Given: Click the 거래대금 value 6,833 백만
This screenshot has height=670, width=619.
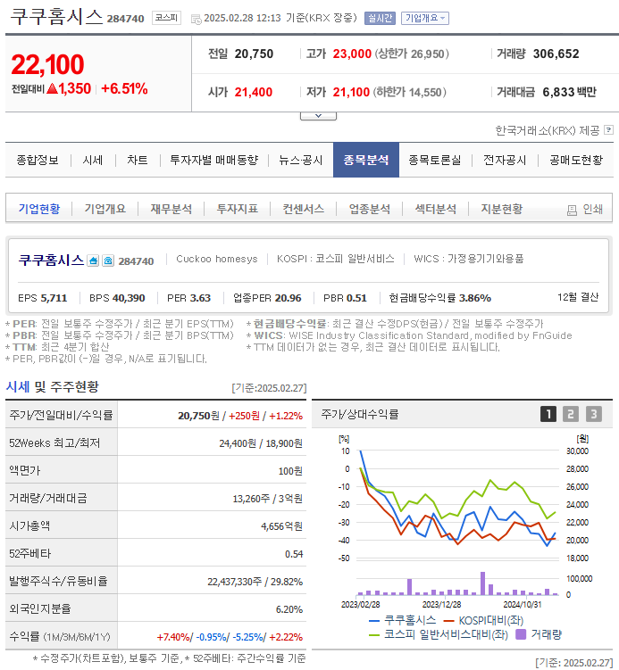Looking at the screenshot, I should [569, 92].
